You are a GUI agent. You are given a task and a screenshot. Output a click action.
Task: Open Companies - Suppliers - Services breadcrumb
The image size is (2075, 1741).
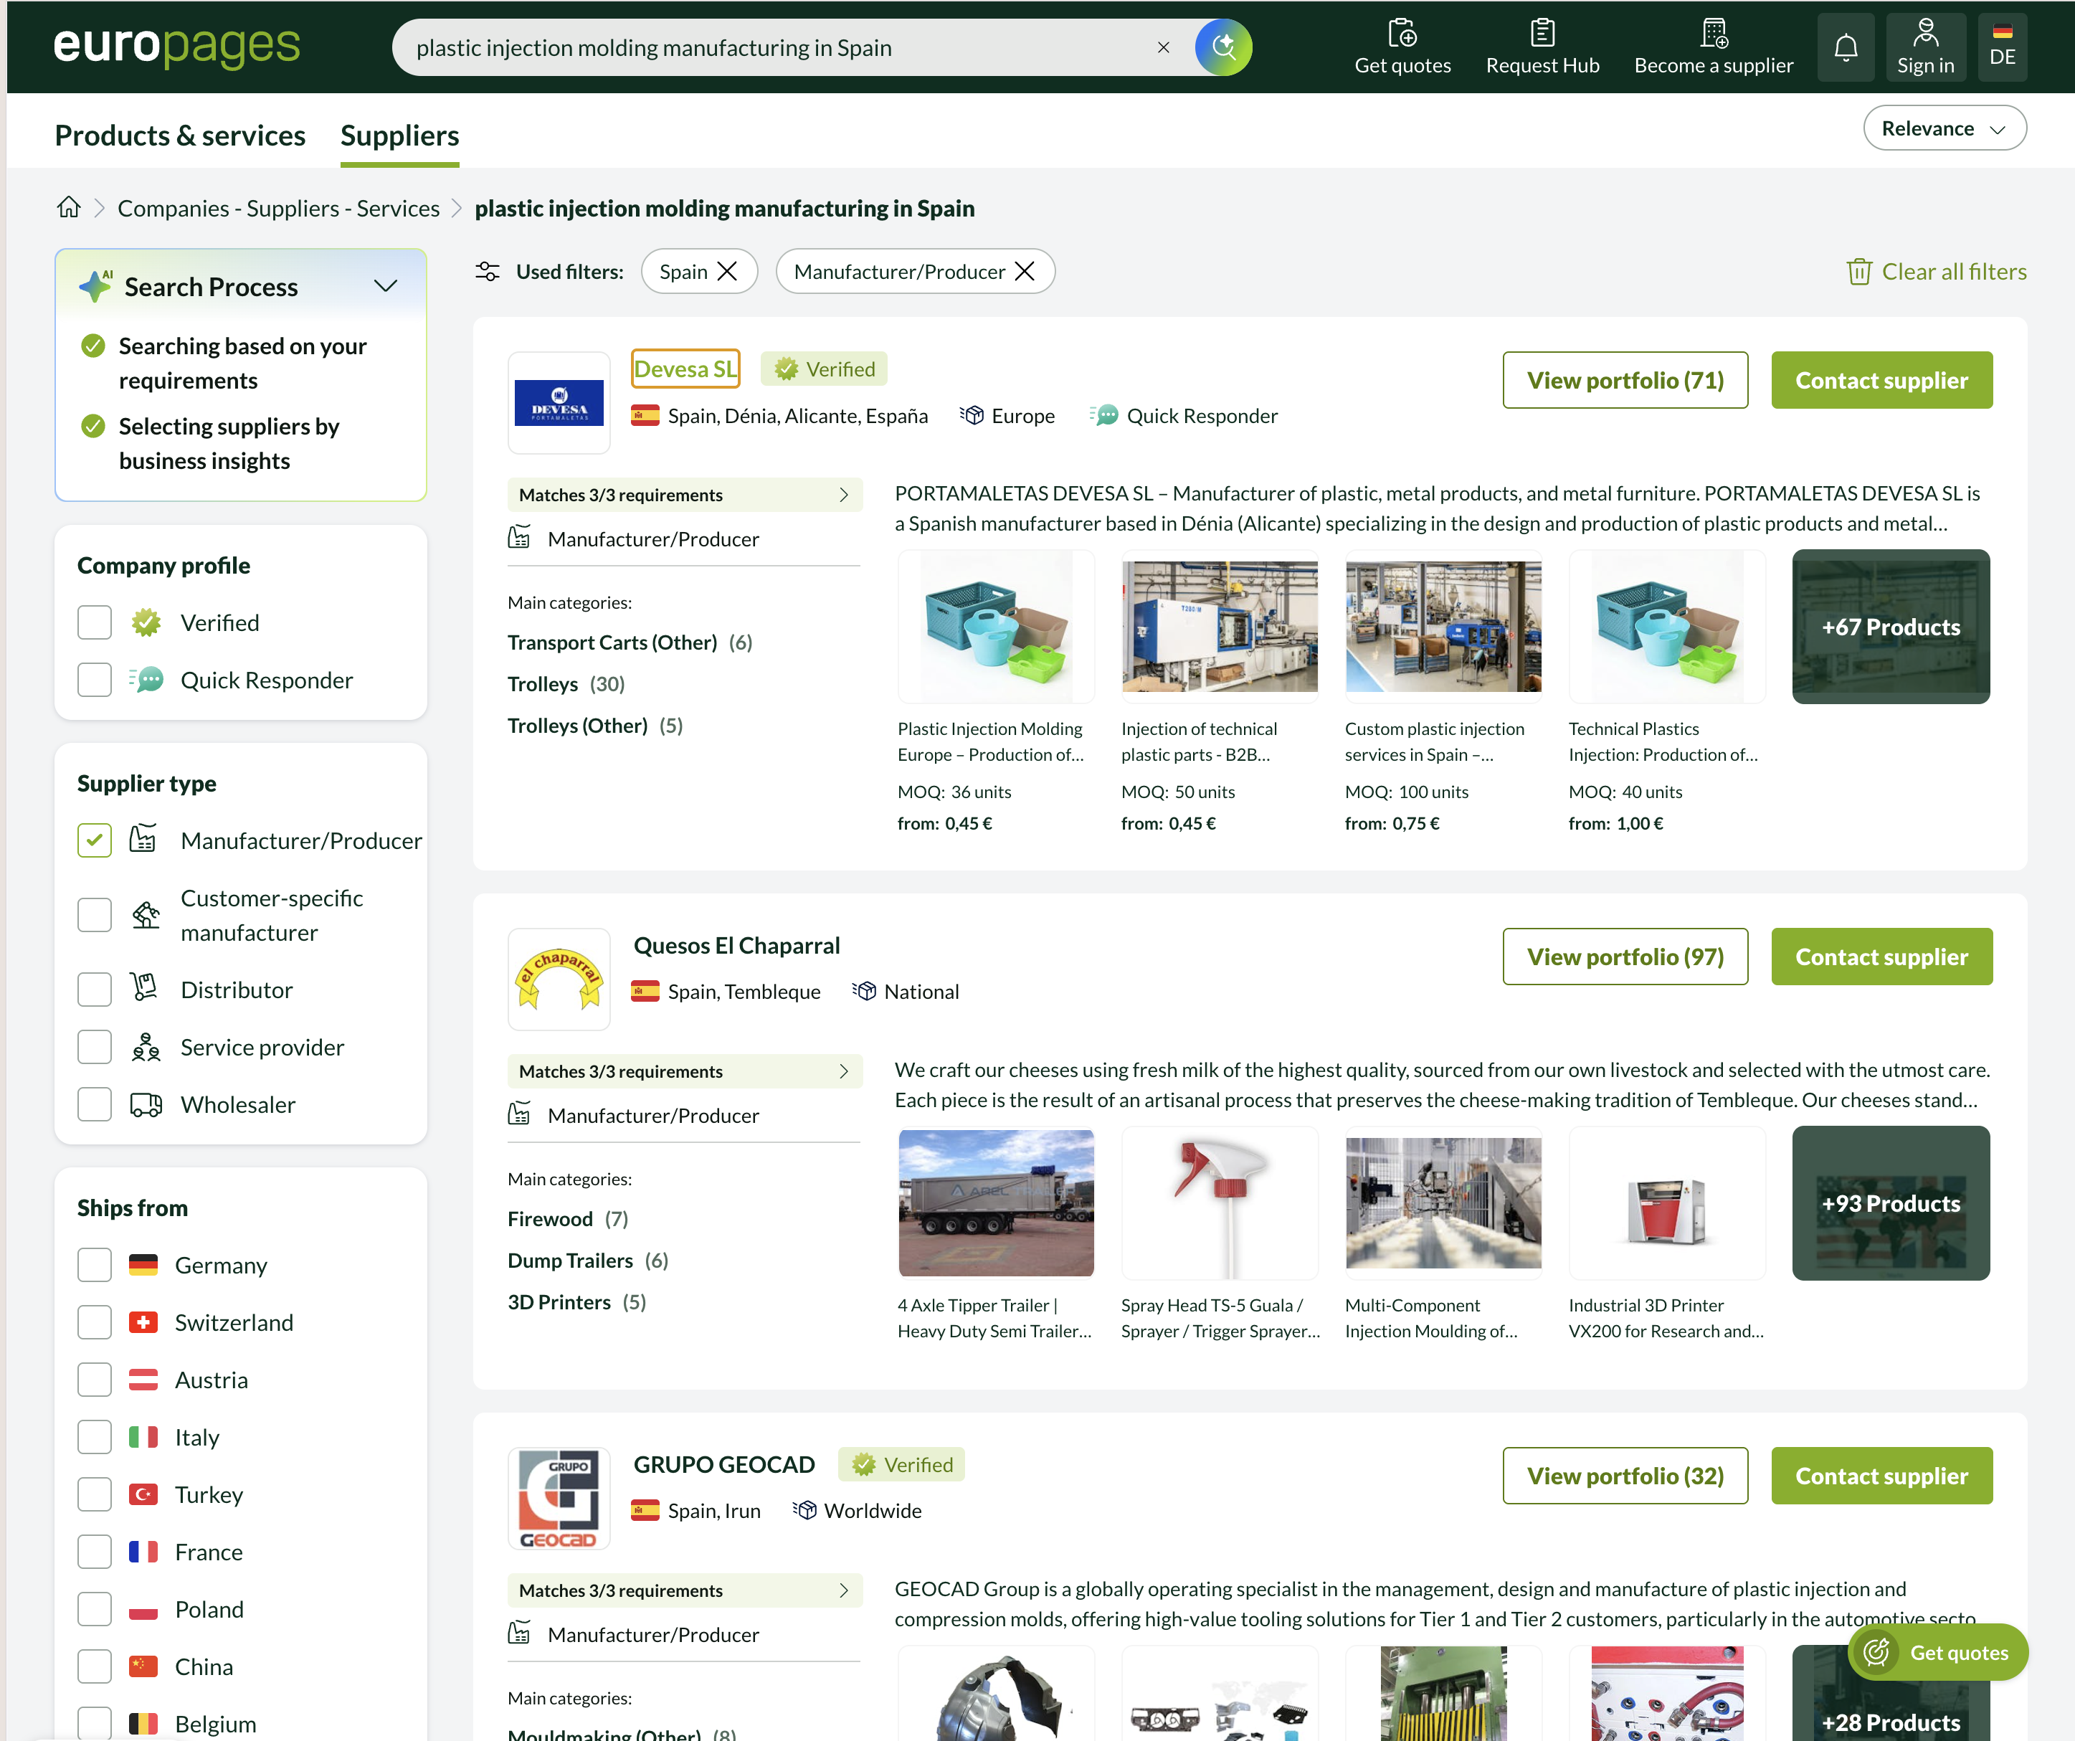tap(279, 209)
